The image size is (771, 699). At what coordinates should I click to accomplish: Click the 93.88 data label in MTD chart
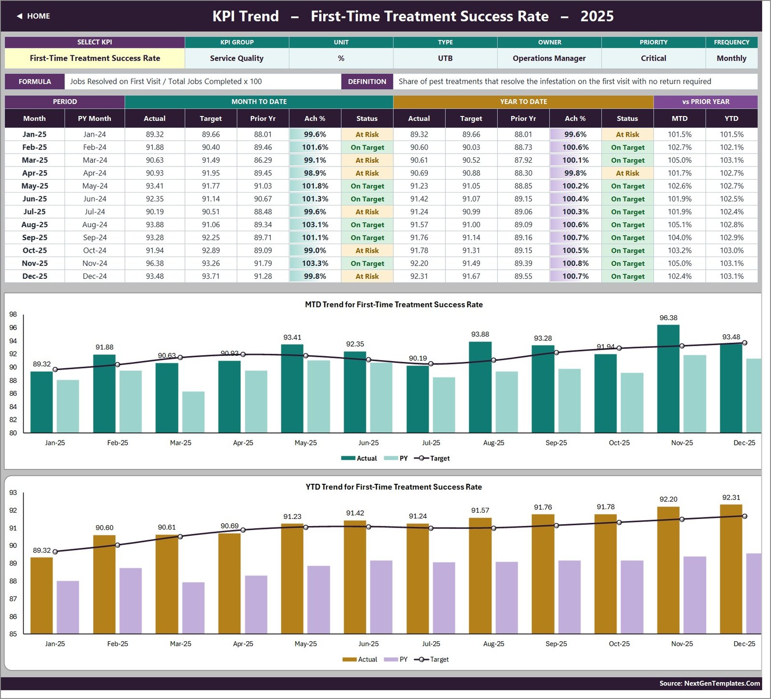(480, 334)
